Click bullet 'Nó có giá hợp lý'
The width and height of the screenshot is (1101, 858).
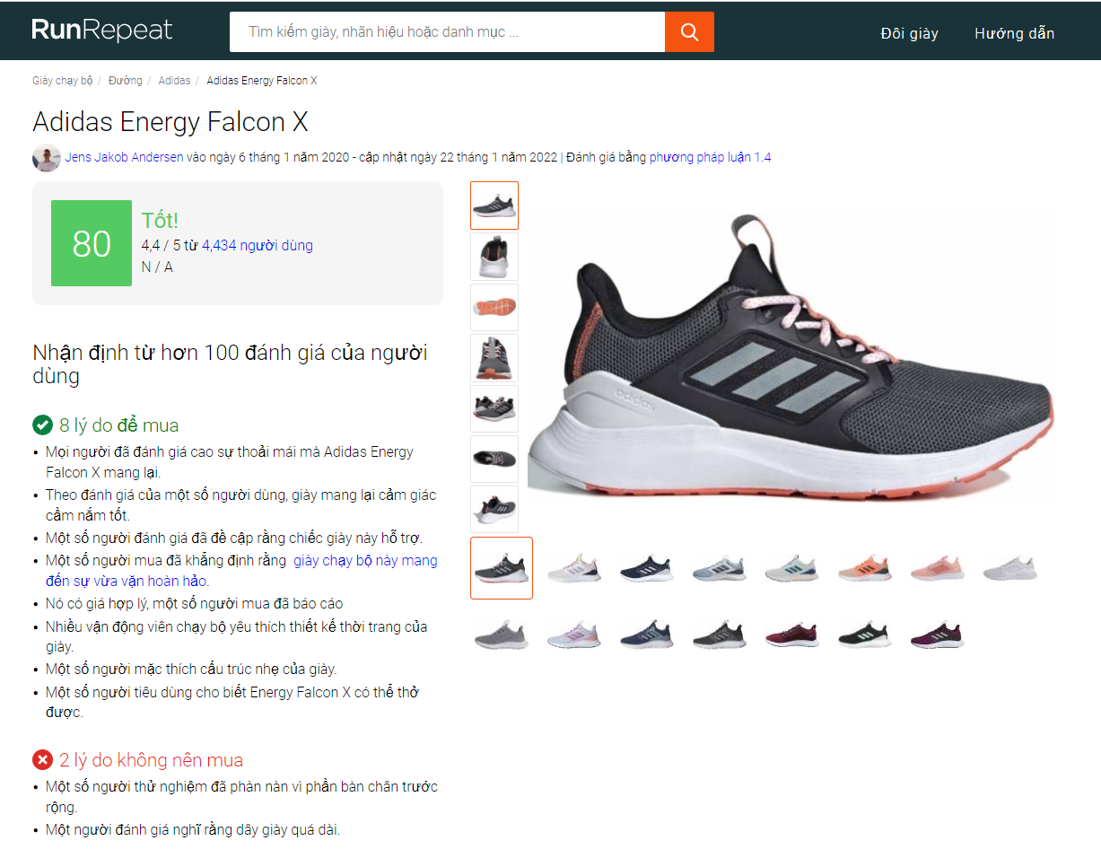(195, 604)
